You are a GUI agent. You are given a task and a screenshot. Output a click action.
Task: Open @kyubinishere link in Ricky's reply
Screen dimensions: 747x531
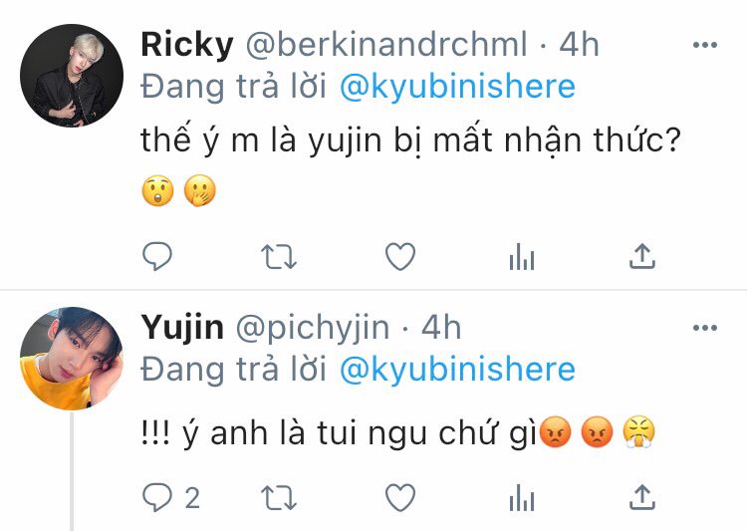point(457,87)
